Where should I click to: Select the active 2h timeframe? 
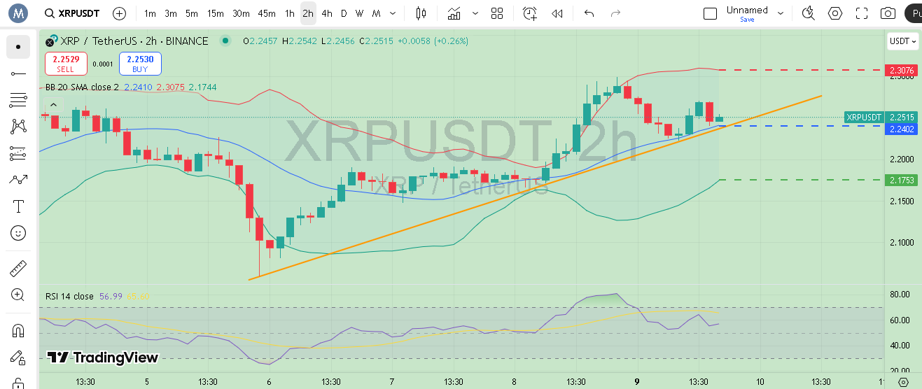[x=308, y=13]
